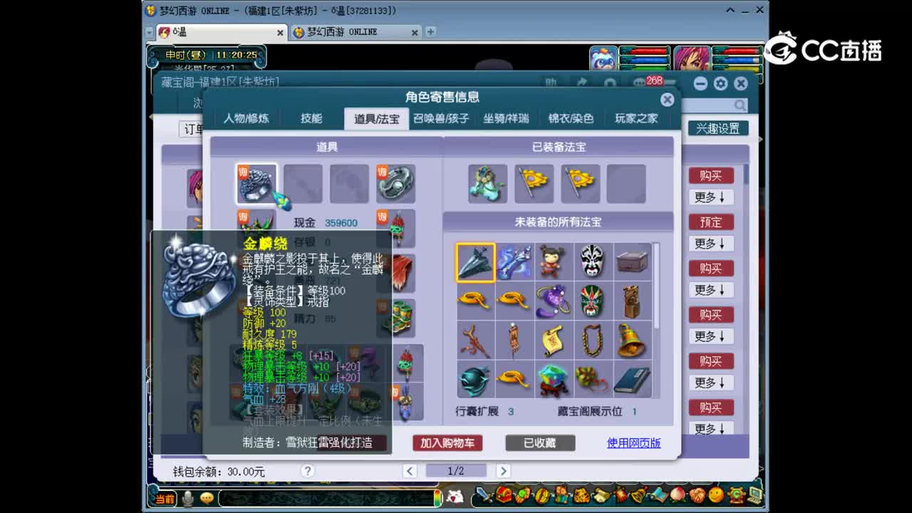Screen dimensions: 912x513
Task: Switch to 人物/修炼 tab
Action: tap(246, 118)
